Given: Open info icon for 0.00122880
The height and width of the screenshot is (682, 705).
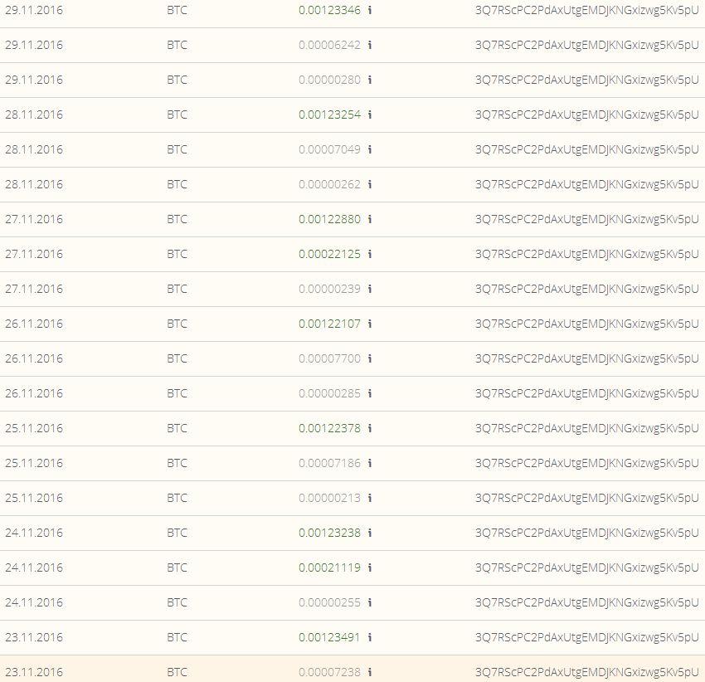Looking at the screenshot, I should point(370,219).
